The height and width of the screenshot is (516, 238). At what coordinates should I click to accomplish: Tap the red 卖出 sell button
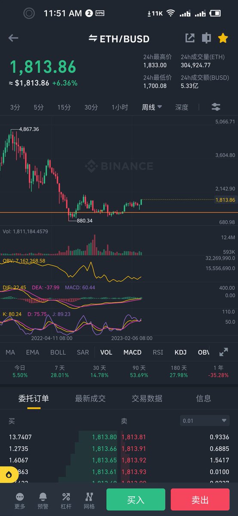click(200, 500)
